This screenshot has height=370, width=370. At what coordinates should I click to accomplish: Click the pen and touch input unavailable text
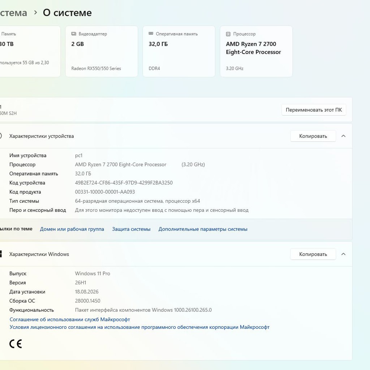162,210
